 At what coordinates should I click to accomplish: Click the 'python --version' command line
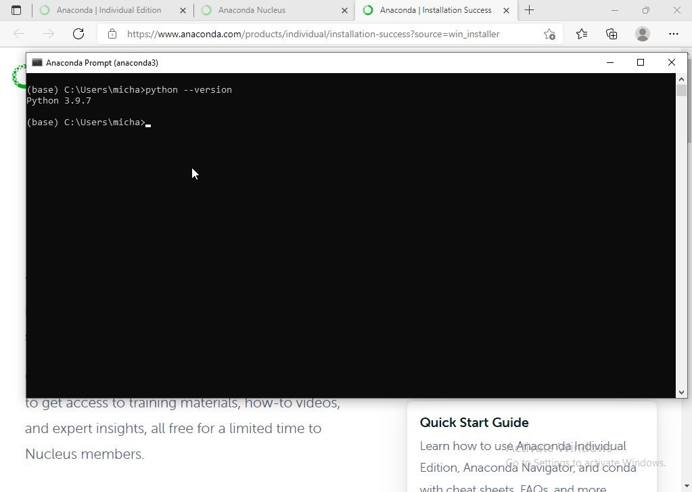(129, 89)
